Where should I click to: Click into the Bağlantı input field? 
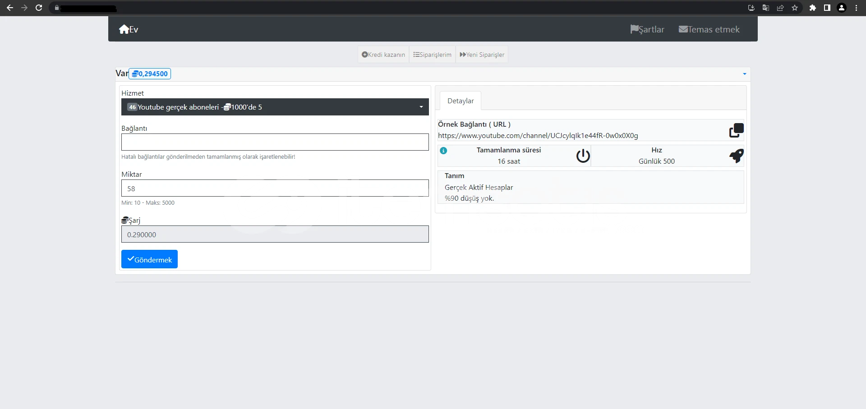[275, 142]
